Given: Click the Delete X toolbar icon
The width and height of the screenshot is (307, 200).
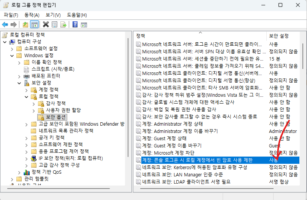Looking at the screenshot, I should point(46,24).
